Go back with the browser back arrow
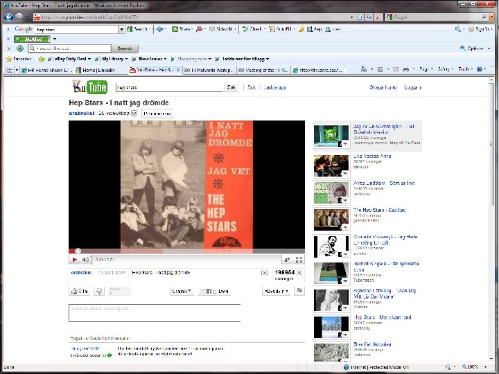 (x=8, y=17)
